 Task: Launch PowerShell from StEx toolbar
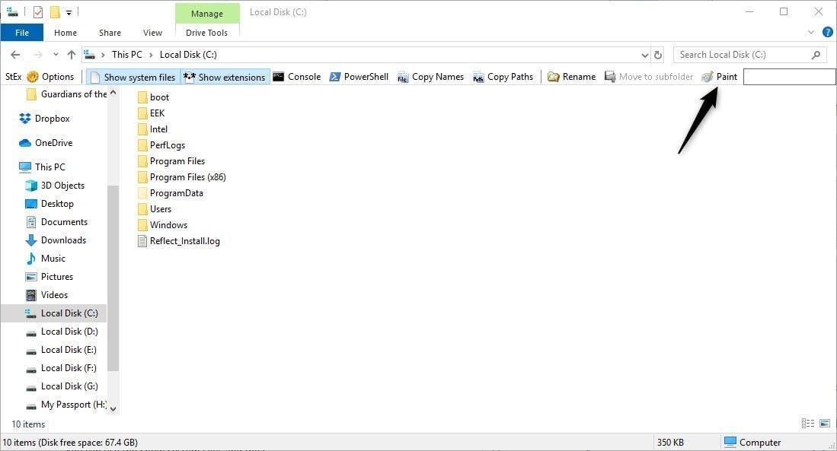(359, 77)
